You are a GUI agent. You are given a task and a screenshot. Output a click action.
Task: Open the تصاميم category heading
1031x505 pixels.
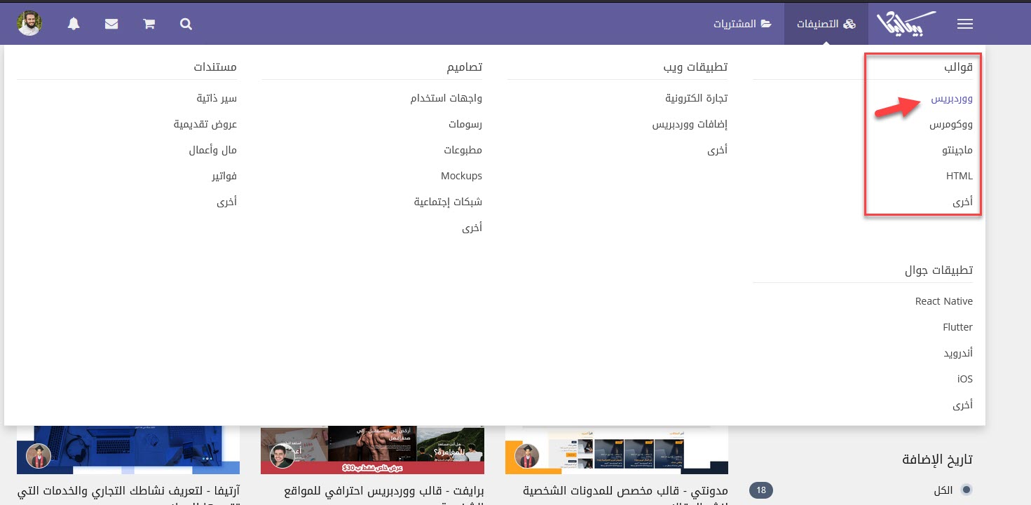[x=465, y=67]
